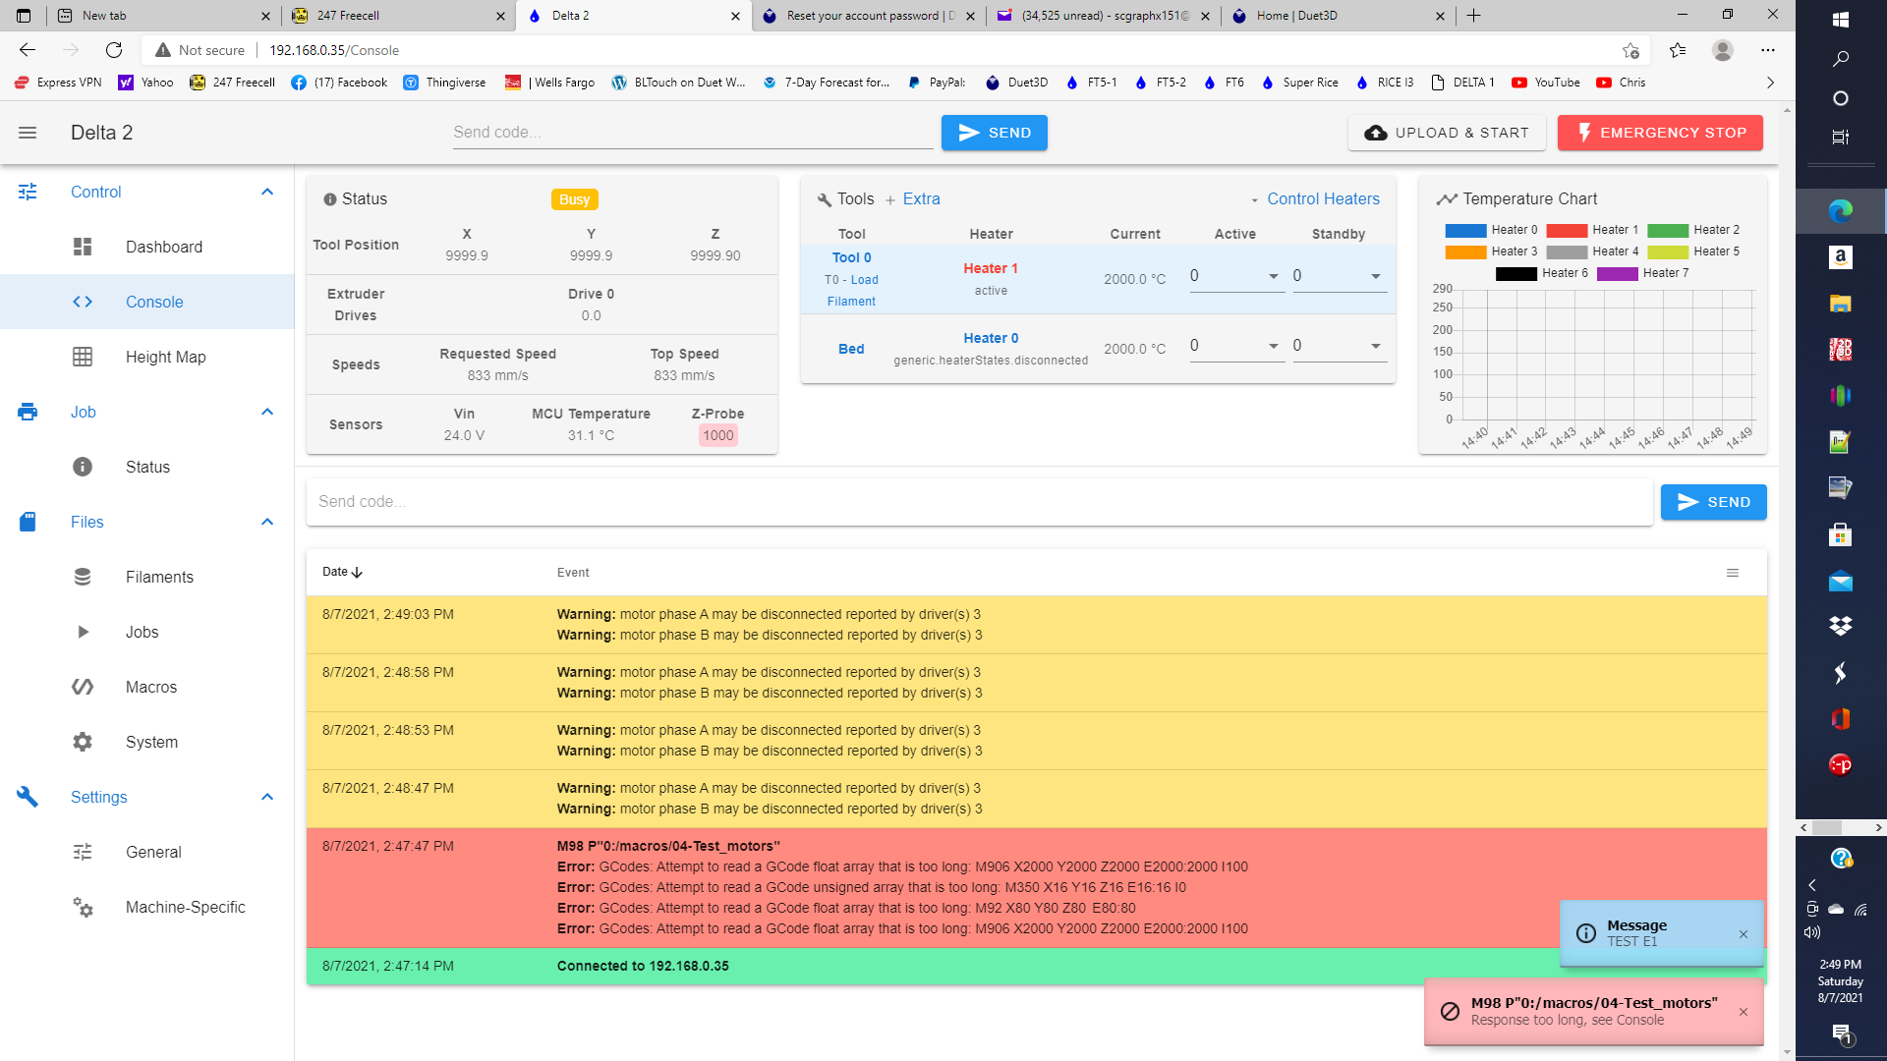This screenshot has width=1887, height=1061.
Task: Toggle Heater 1 red legend swatch
Action: [x=1567, y=230]
